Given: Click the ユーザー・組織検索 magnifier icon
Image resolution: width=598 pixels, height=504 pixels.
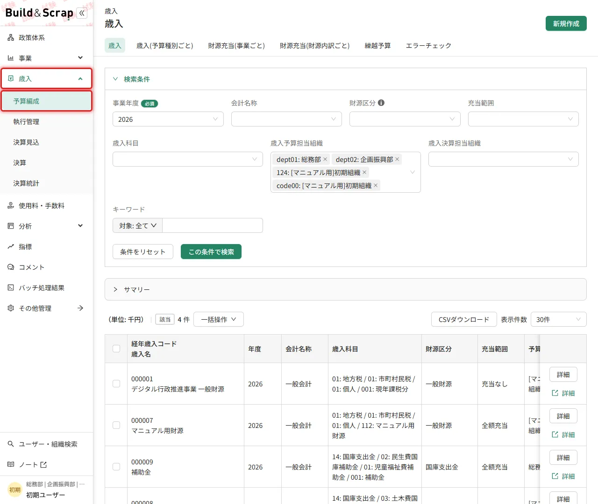Looking at the screenshot, I should 11,444.
